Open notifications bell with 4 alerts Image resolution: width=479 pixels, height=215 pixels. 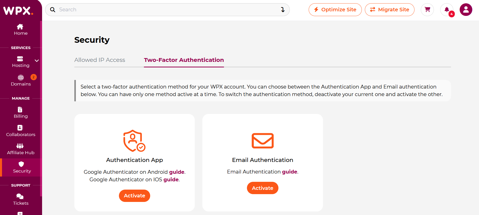pos(447,10)
